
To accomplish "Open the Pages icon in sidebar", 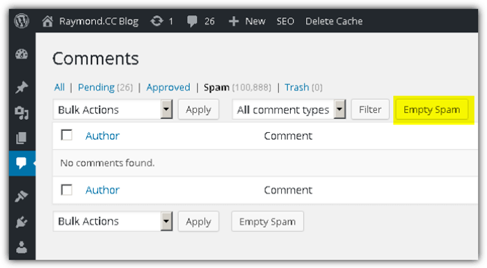I will pos(22,138).
